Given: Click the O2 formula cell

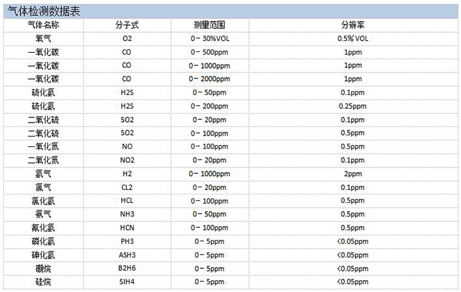Looking at the screenshot, I should coord(127,38).
